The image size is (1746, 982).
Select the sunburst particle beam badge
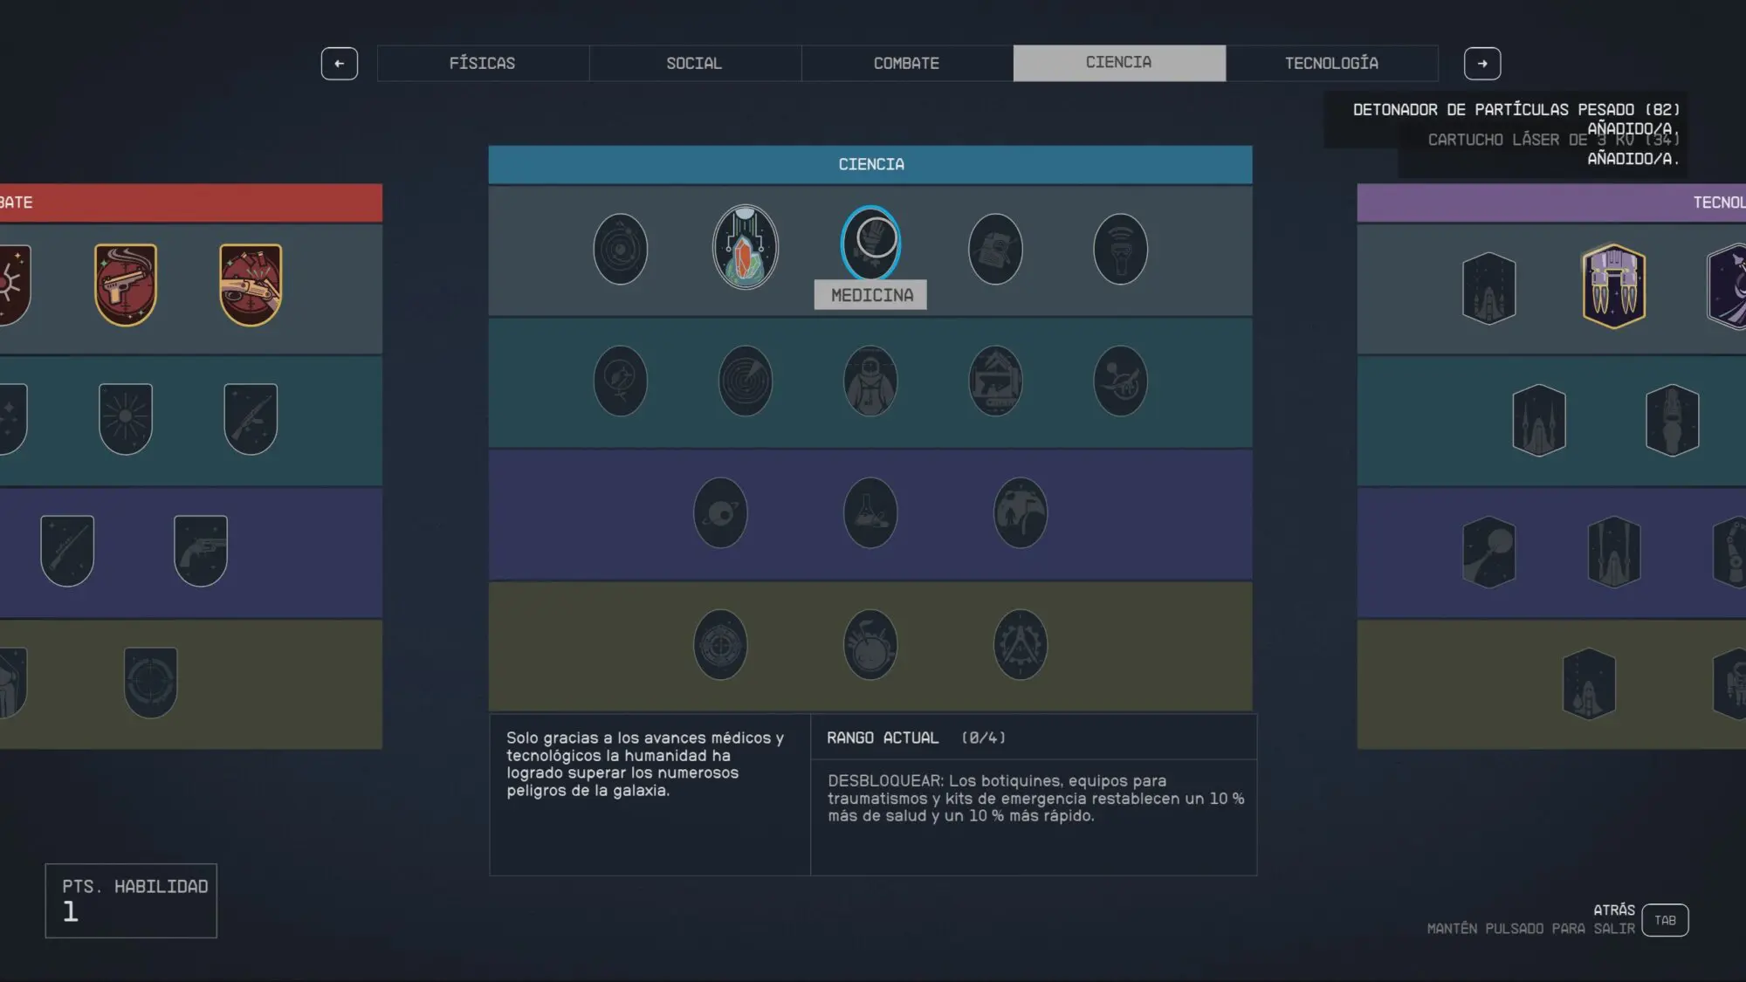tap(126, 419)
